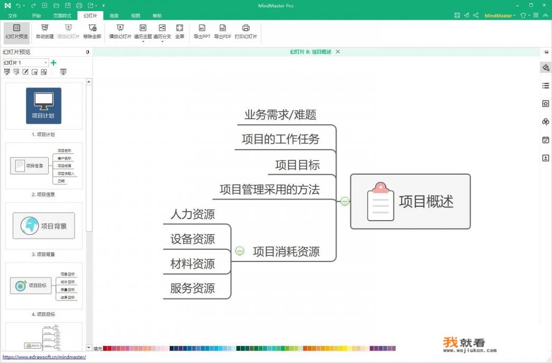Screen dimensions: 552x363
Task: Click the New document icon in title bar
Action: tap(44, 6)
